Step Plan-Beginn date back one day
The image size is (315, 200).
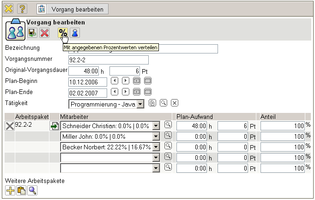[115, 81]
